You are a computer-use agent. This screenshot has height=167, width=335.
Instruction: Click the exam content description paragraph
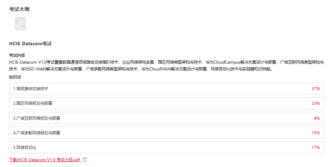pyautogui.click(x=166, y=66)
